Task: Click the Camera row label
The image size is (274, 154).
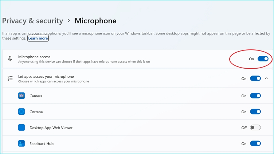Action: tap(36, 96)
